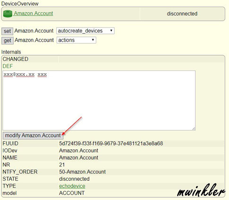Click the xxx@xxx.xx text in the textarea
This screenshot has height=200, width=229.
pos(19,74)
